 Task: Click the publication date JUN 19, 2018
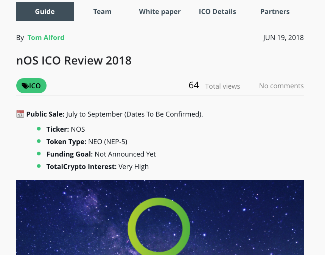pyautogui.click(x=283, y=37)
